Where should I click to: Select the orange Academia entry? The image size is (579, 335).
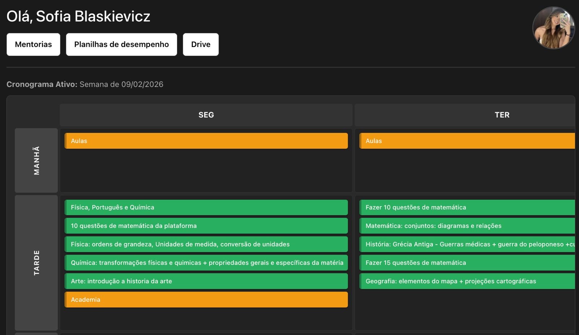(x=206, y=300)
